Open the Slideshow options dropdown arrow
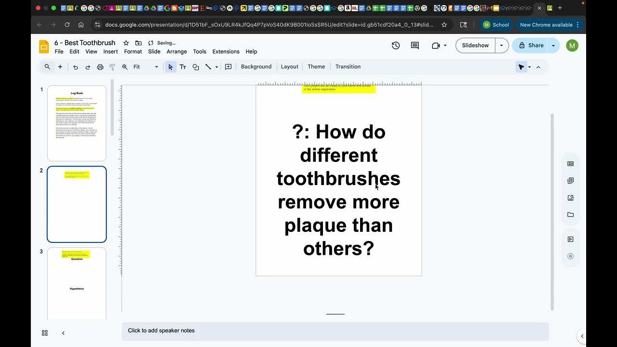617x347 pixels. tap(501, 45)
